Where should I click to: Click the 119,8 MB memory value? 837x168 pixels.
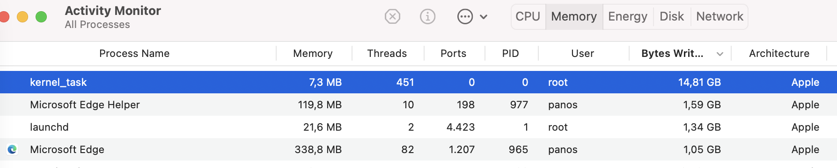320,105
